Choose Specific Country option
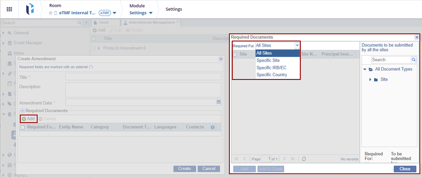Viewport: 422px width, 178px height. pos(272,75)
